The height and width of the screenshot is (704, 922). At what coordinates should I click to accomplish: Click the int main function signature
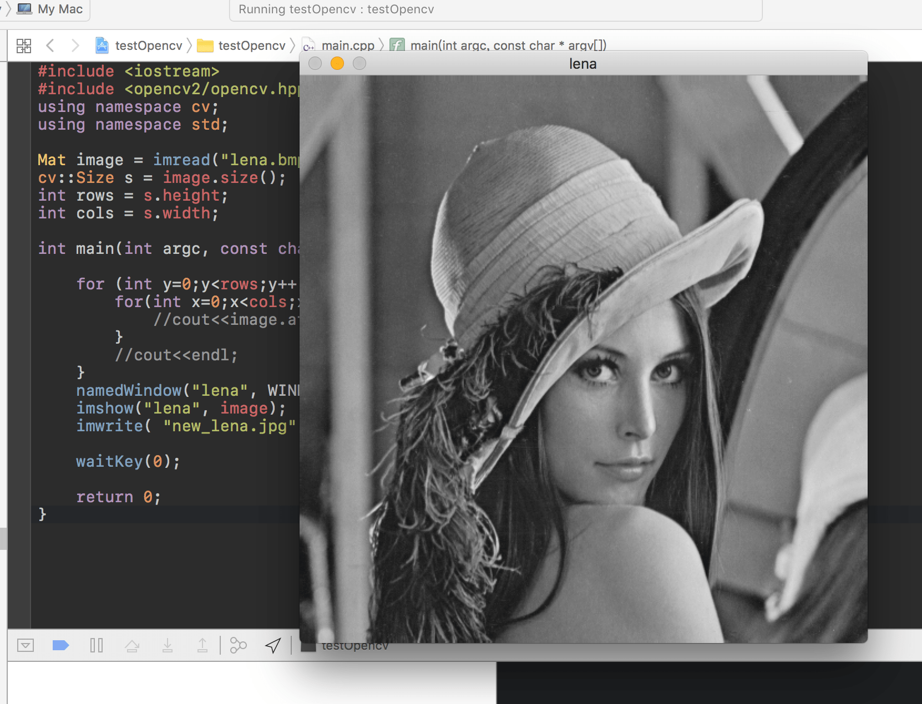pos(169,249)
